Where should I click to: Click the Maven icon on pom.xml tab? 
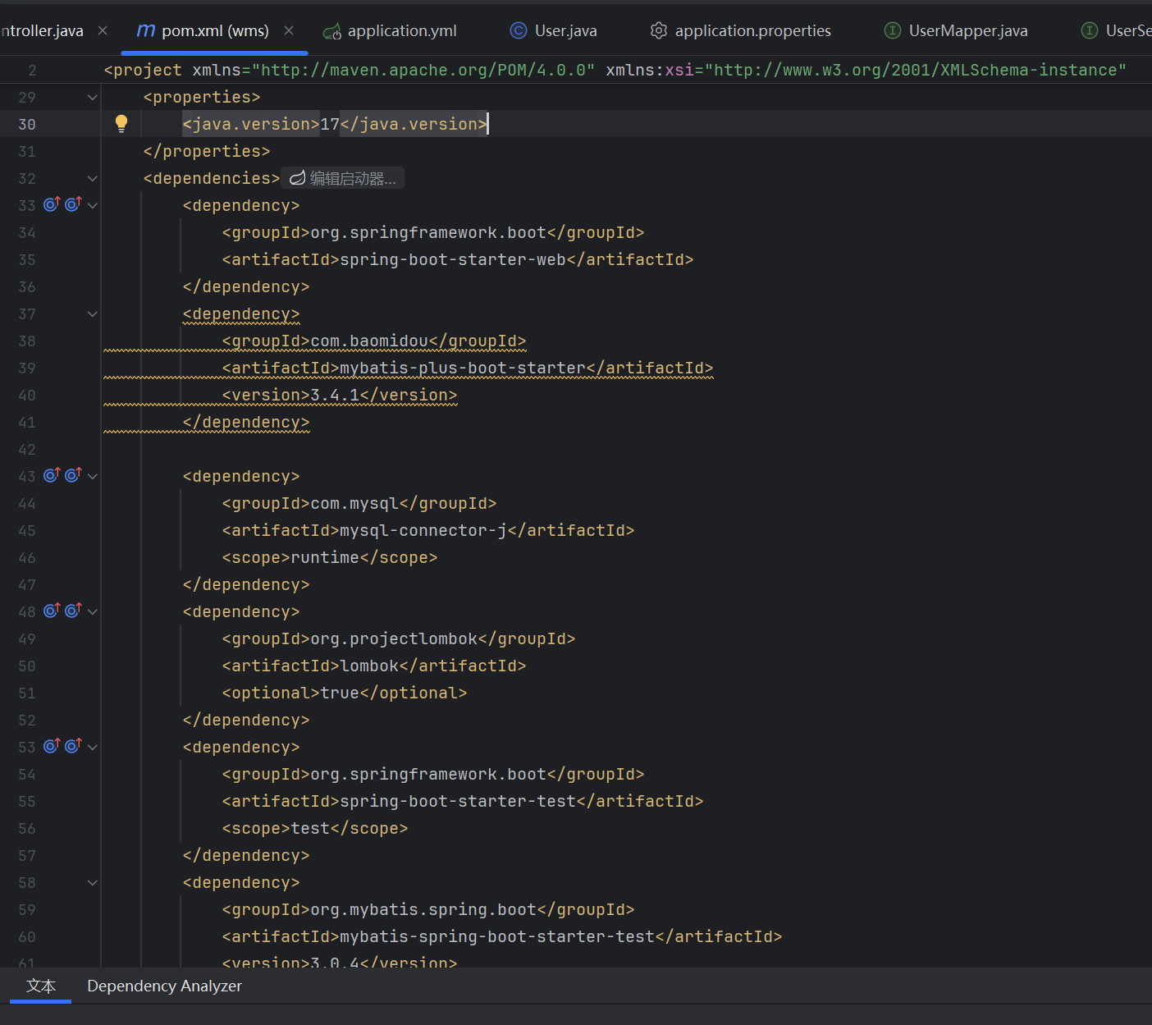pyautogui.click(x=146, y=30)
